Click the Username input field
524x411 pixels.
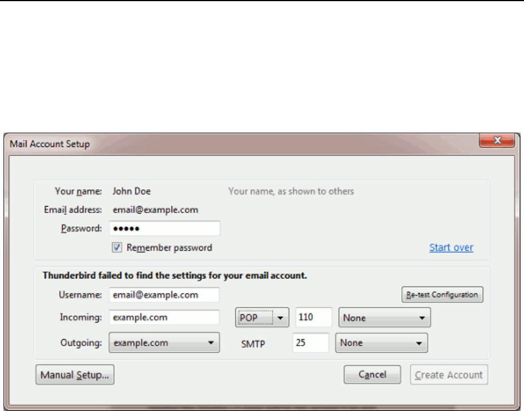coord(164,294)
